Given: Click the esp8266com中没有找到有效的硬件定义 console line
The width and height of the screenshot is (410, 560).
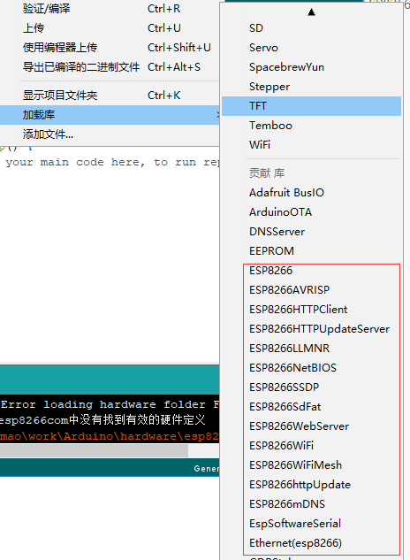Looking at the screenshot, I should click(102, 420).
